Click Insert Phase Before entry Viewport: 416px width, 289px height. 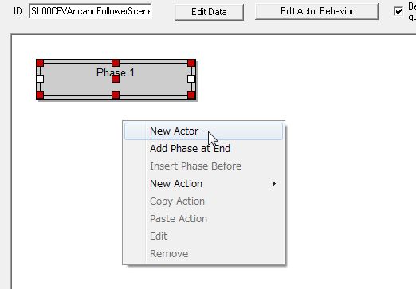tap(203, 166)
